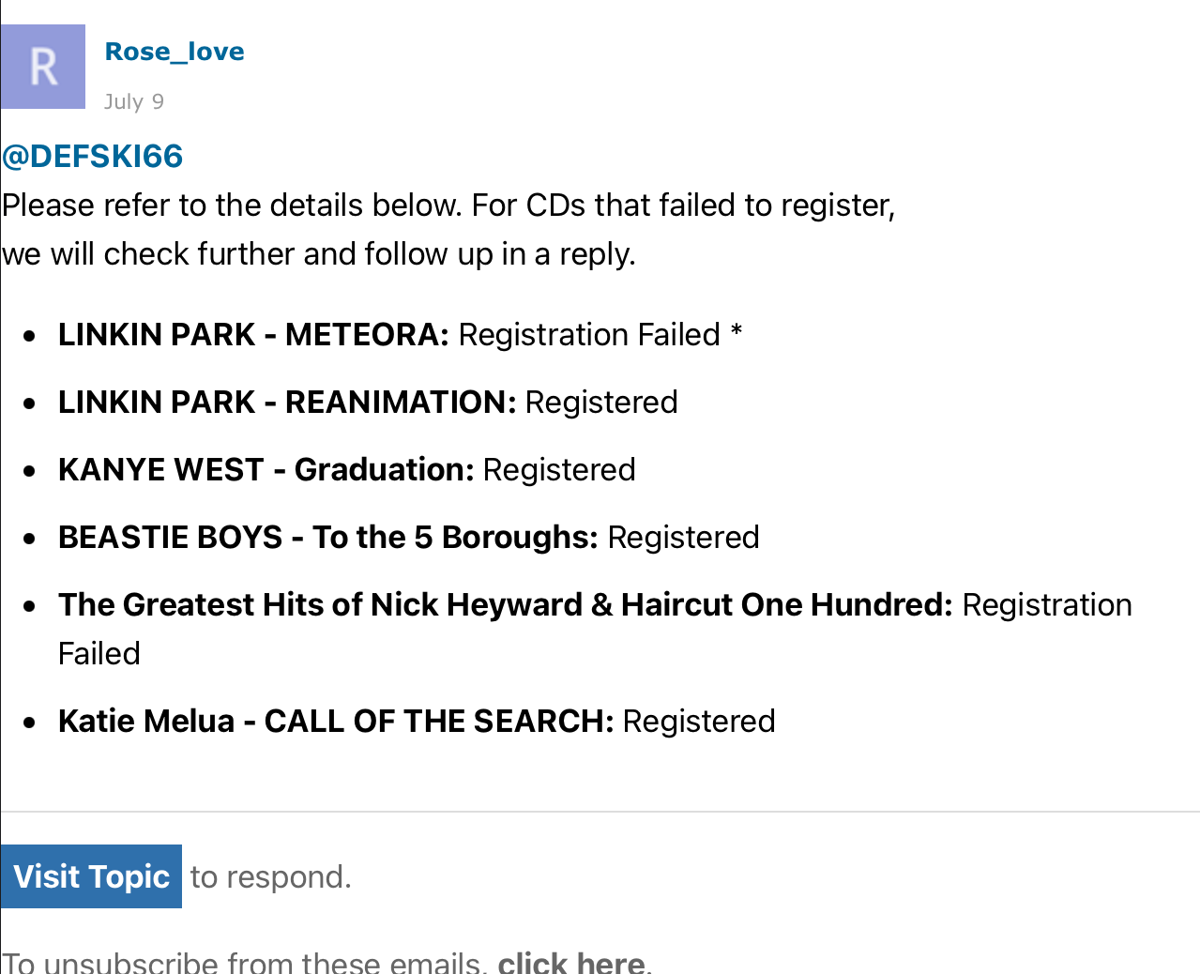This screenshot has width=1200, height=974.
Task: Select the LINKIN PARK - REANIMATION list item
Action: click(368, 402)
